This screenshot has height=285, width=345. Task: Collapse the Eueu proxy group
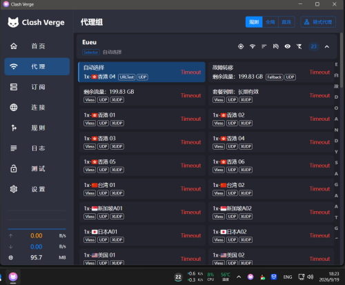point(327,47)
